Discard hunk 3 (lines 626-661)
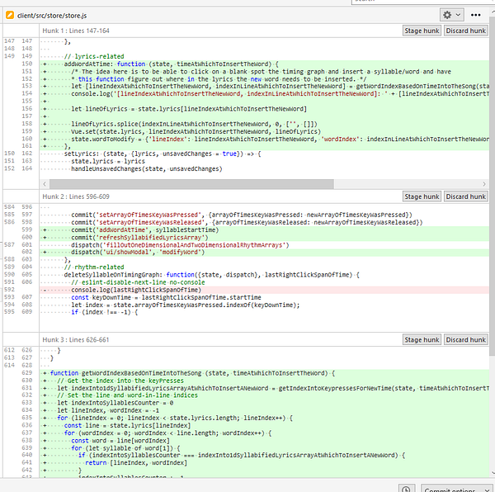Screen dimensions: 495x492 click(466, 339)
